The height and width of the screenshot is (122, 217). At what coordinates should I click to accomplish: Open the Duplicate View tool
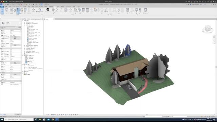(x=80, y=11)
